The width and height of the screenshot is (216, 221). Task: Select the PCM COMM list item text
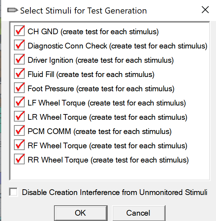[99, 132]
